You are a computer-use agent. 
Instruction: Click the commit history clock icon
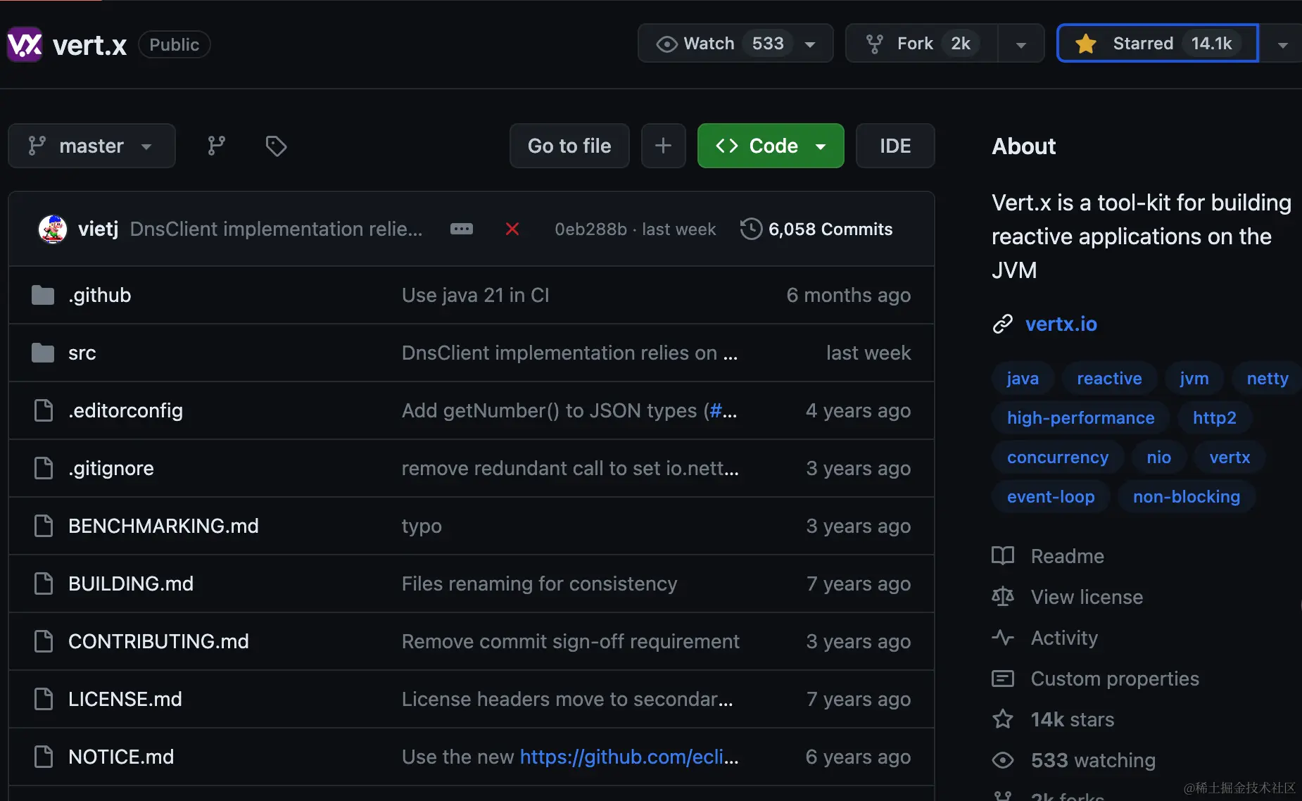pyautogui.click(x=751, y=229)
